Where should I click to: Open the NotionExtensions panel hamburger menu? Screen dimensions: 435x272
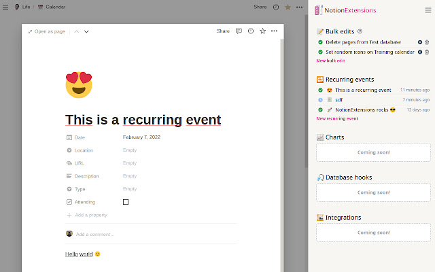428,11
